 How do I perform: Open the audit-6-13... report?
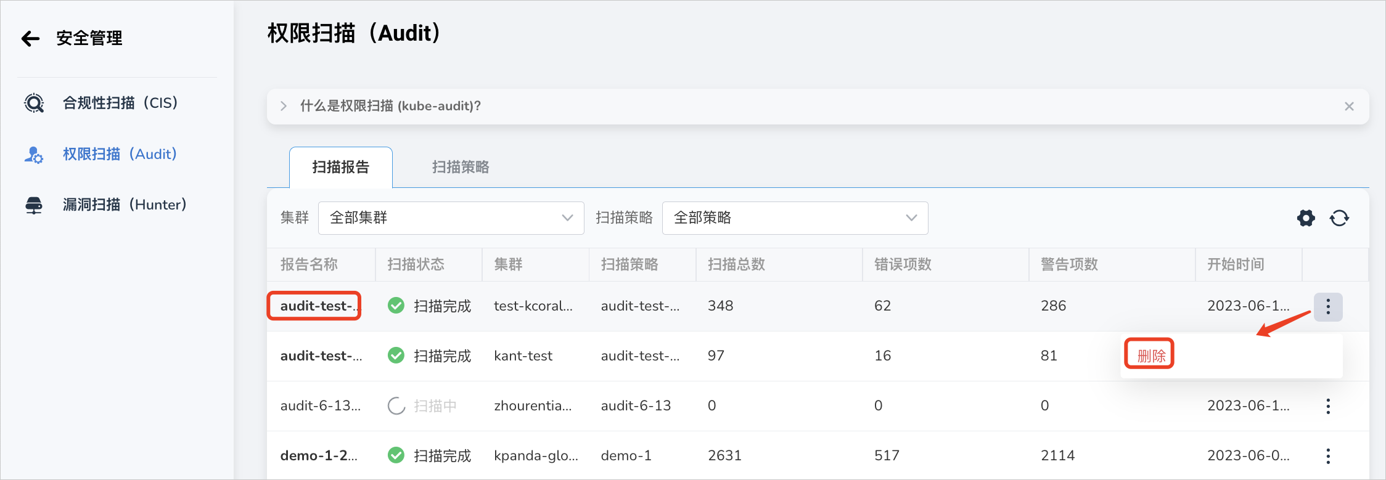click(321, 405)
